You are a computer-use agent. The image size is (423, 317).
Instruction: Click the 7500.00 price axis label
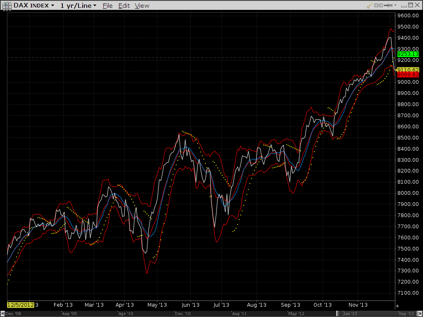(408, 248)
